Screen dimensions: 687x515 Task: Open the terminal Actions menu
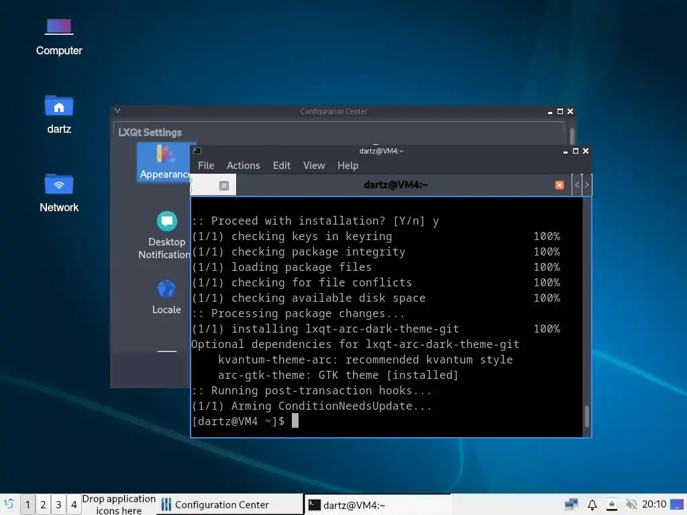(243, 166)
